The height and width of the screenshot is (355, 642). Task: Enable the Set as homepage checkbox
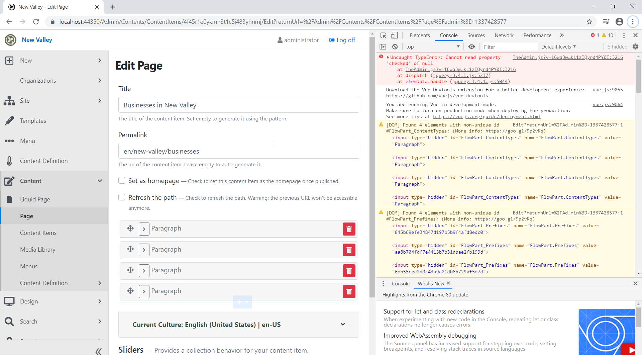[122, 180]
